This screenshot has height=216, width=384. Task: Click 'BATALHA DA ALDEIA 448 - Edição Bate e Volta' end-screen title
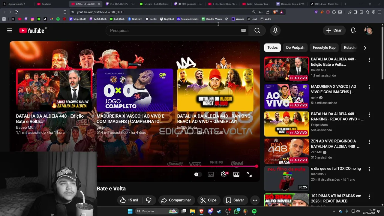click(x=50, y=118)
